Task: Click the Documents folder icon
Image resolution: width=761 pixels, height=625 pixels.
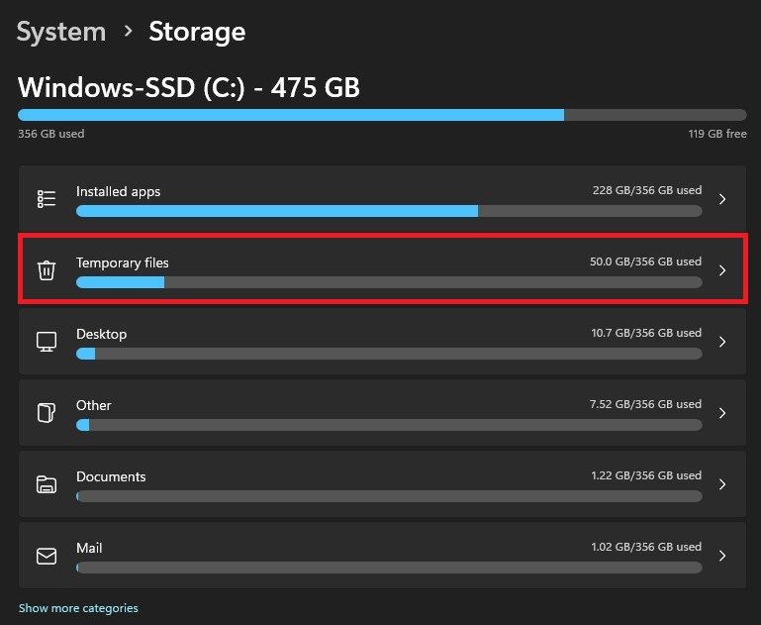Action: tap(47, 484)
